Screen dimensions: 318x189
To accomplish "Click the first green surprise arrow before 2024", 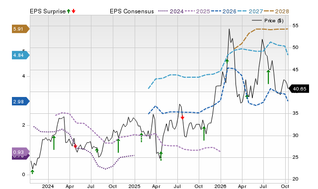I will click(32, 172).
